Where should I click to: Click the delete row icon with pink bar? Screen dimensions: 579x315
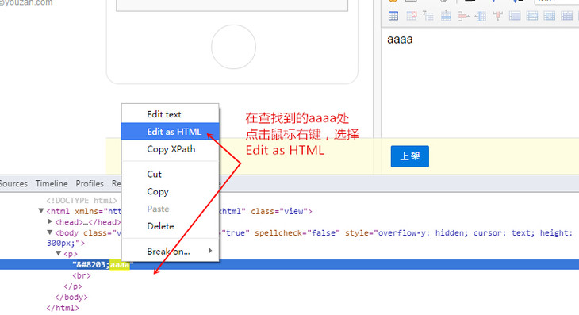463,16
